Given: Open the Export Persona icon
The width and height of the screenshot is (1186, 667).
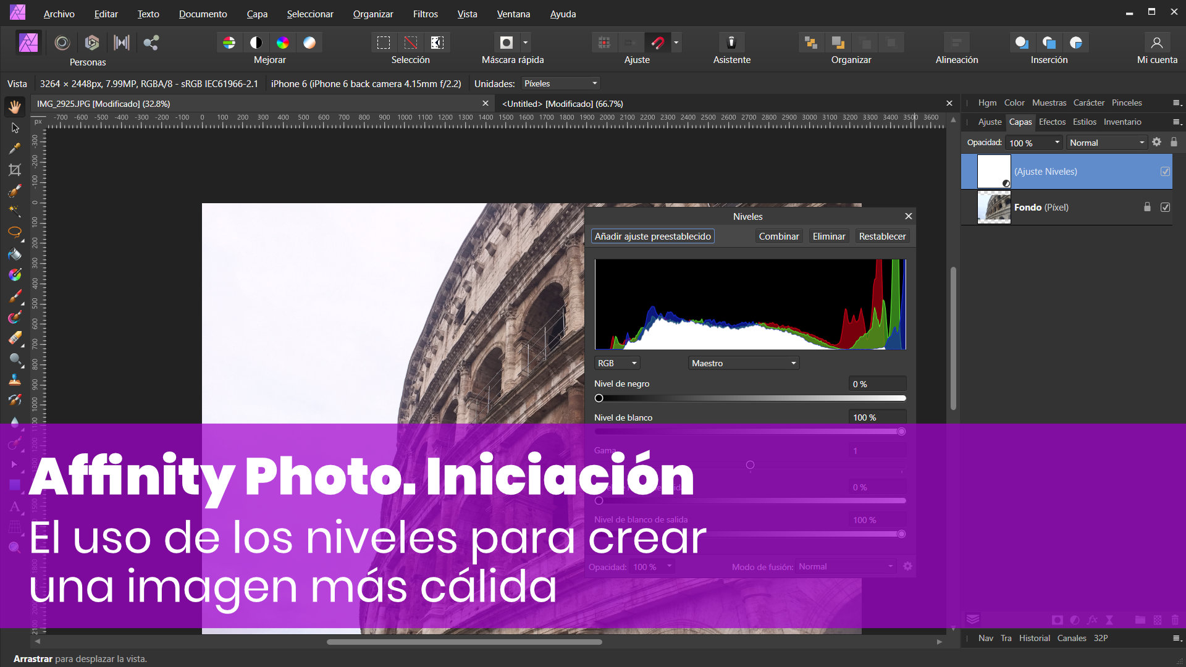Looking at the screenshot, I should click(x=151, y=43).
